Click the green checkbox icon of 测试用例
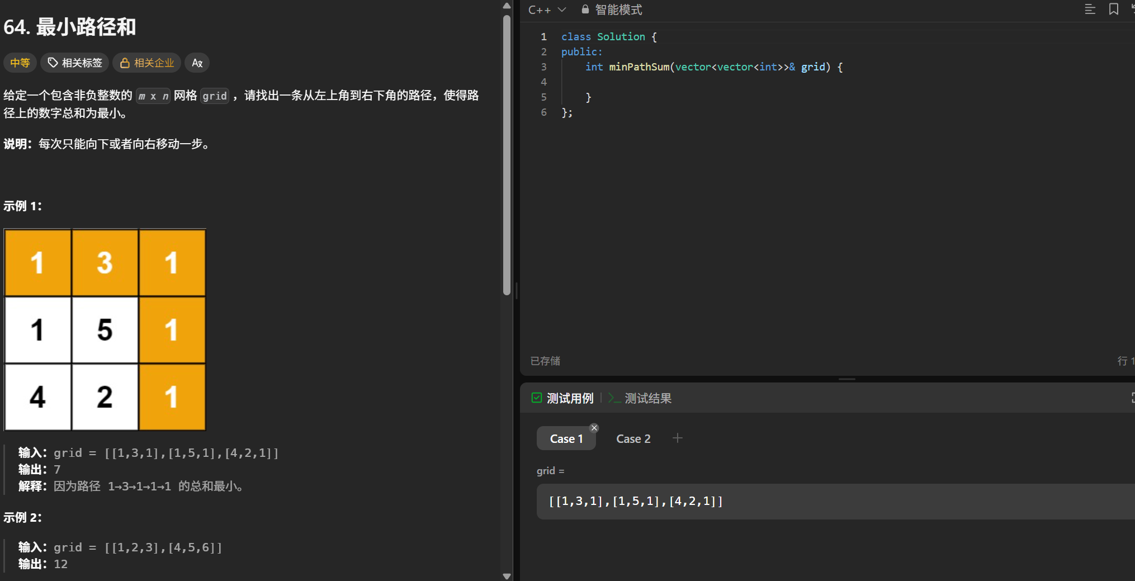This screenshot has height=581, width=1135. 536,398
